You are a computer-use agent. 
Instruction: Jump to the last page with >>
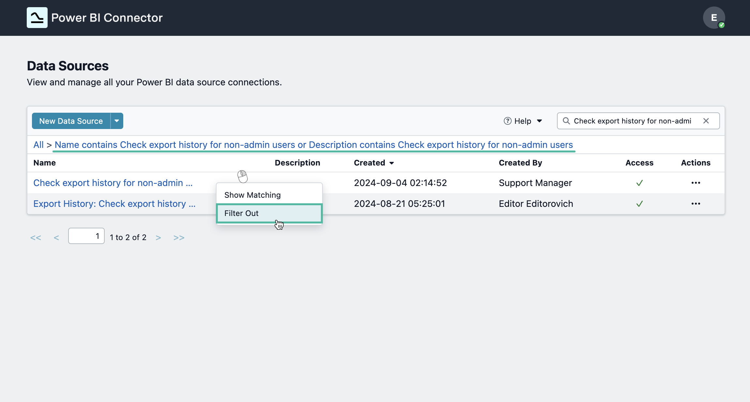pyautogui.click(x=179, y=237)
